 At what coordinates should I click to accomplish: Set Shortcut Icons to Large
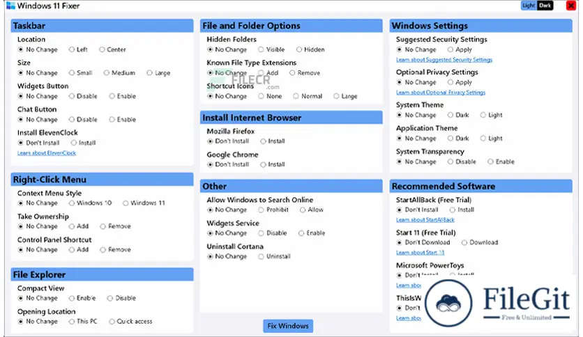[345, 96]
